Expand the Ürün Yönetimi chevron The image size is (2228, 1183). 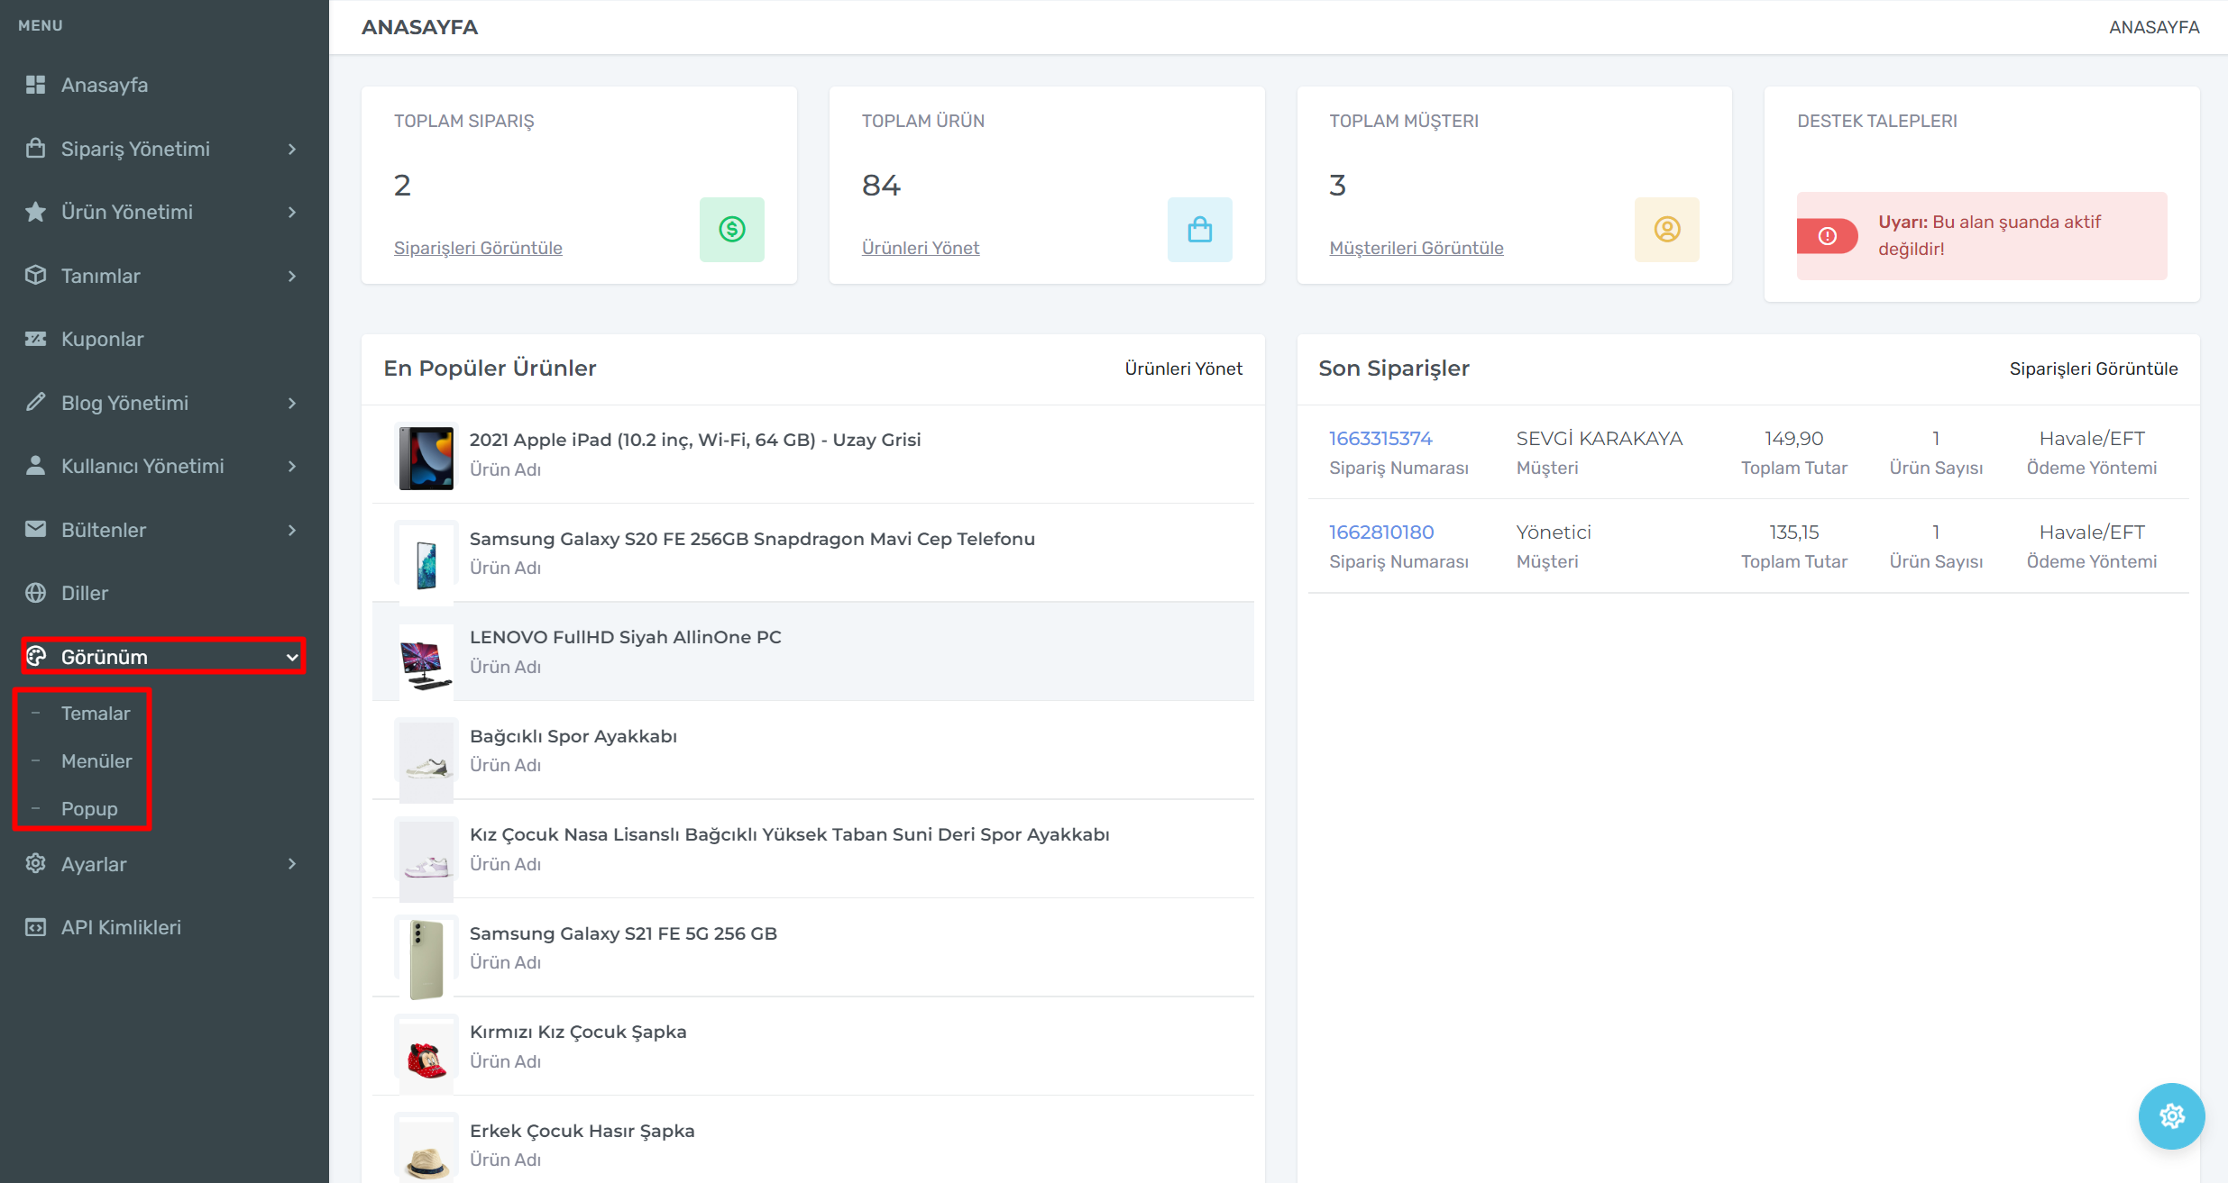click(x=291, y=212)
